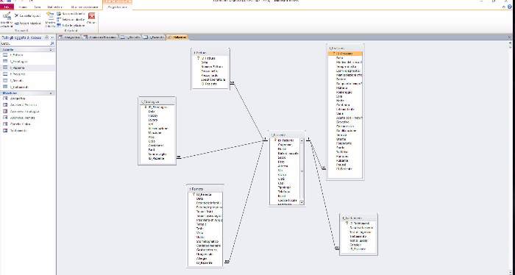
Task: Open the Strumenti database ribbon tab
Action: click(x=85, y=7)
